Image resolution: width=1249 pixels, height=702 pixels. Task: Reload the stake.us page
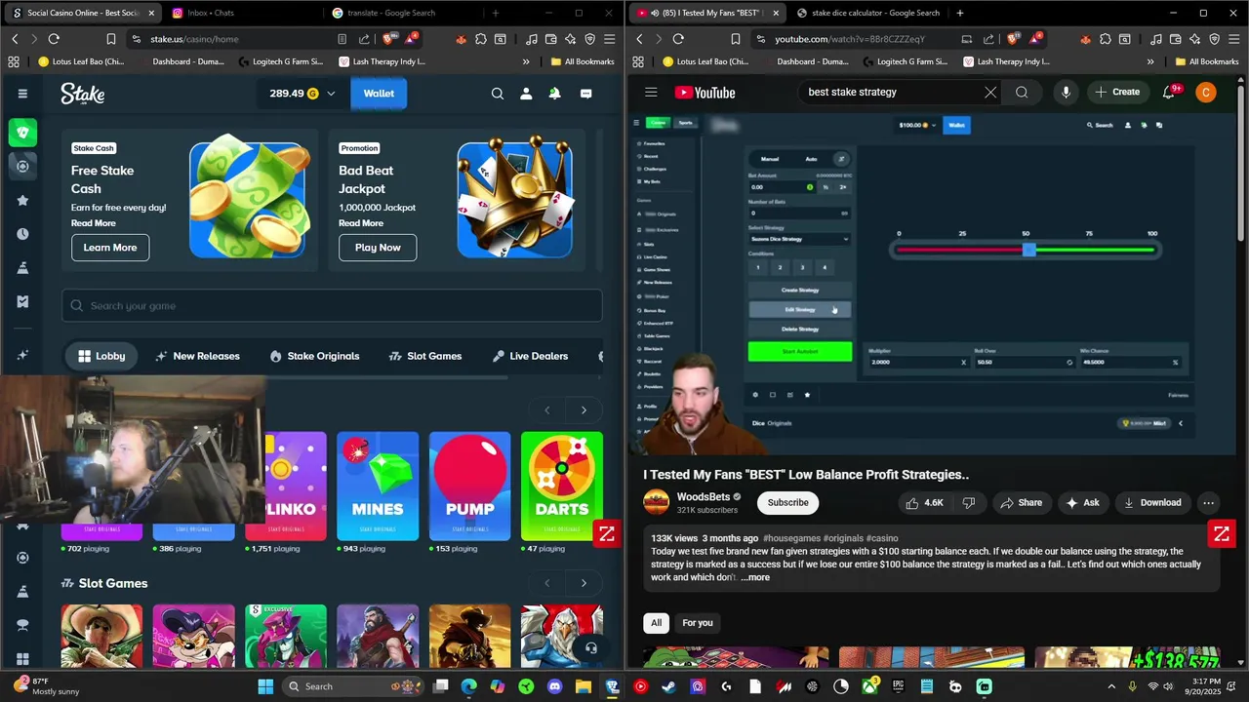point(54,39)
